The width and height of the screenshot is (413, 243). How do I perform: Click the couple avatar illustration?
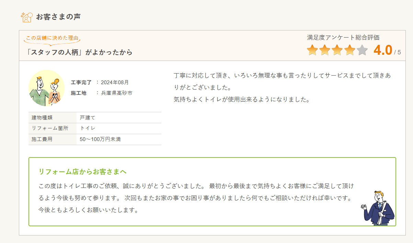46,88
